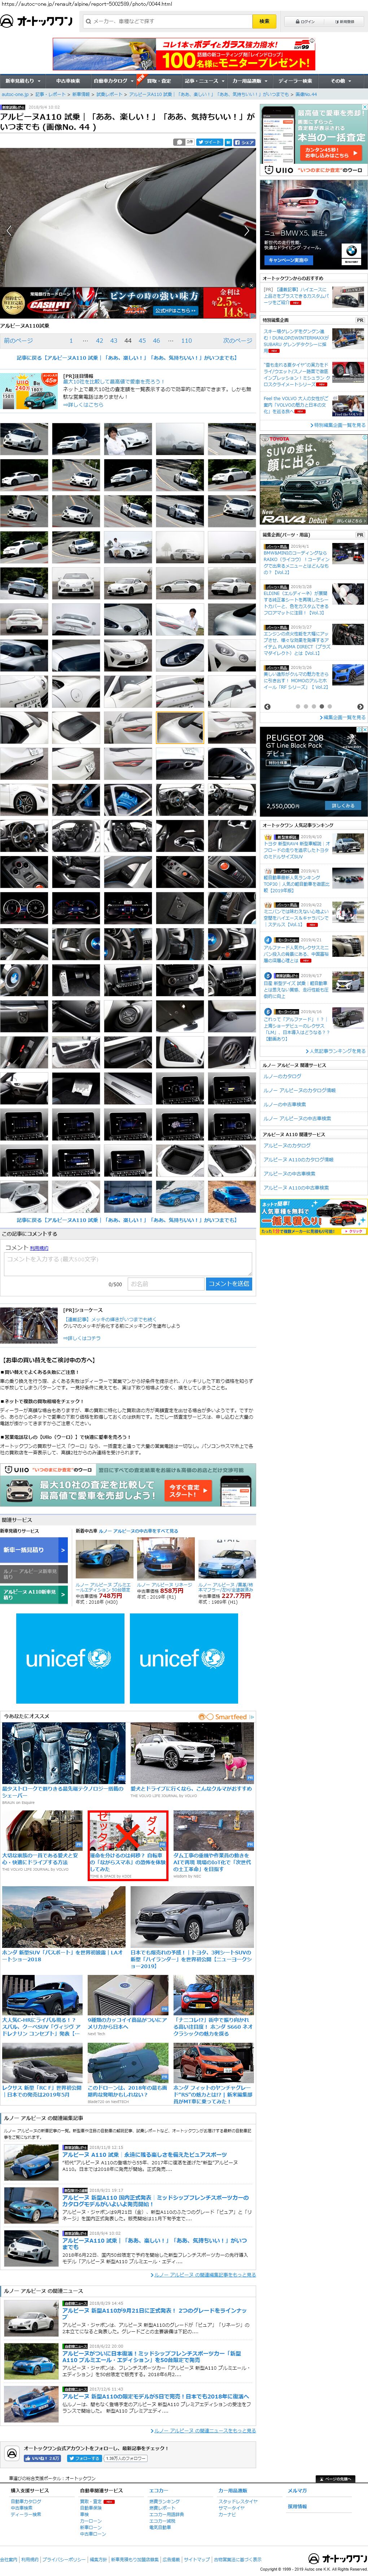Screen dimensions: 368x2576
Task: Open the ディーラー検索 nav tab
Action: point(295,81)
